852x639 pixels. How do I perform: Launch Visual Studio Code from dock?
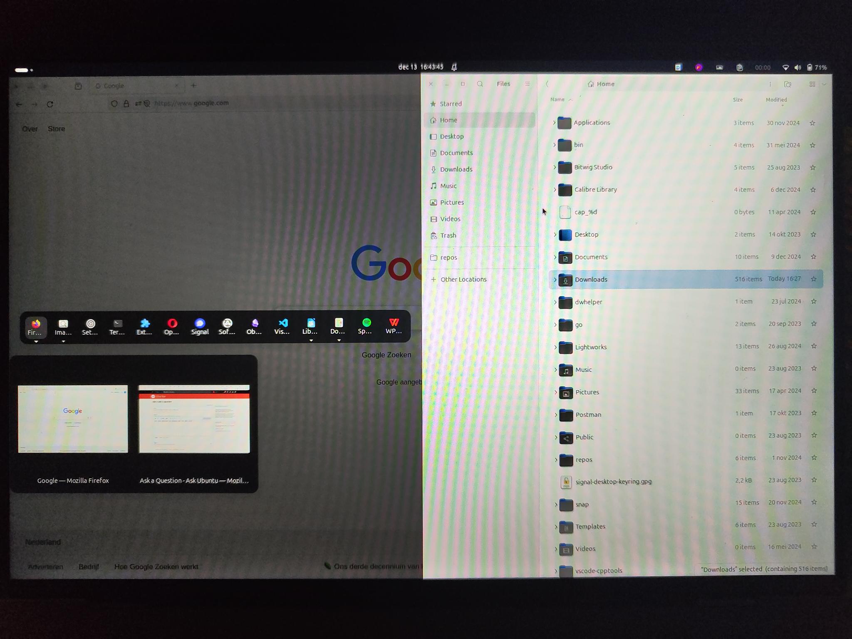click(282, 325)
